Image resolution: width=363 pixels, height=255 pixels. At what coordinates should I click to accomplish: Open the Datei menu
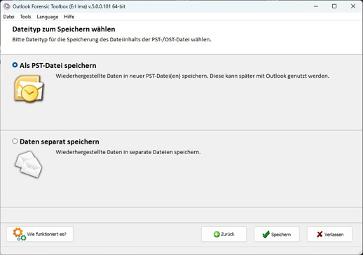coord(8,17)
